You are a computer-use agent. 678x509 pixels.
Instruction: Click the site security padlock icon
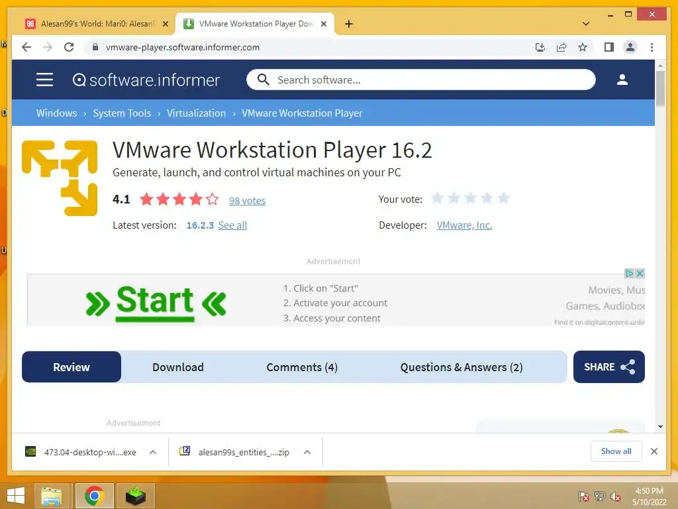click(95, 47)
